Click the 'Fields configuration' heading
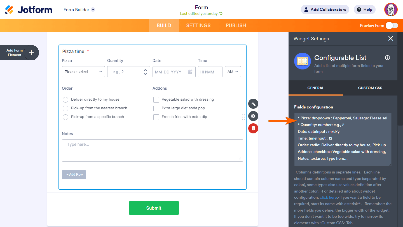 [313, 107]
